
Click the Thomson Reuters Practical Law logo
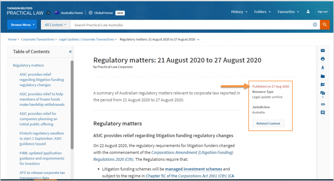tap(25, 11)
